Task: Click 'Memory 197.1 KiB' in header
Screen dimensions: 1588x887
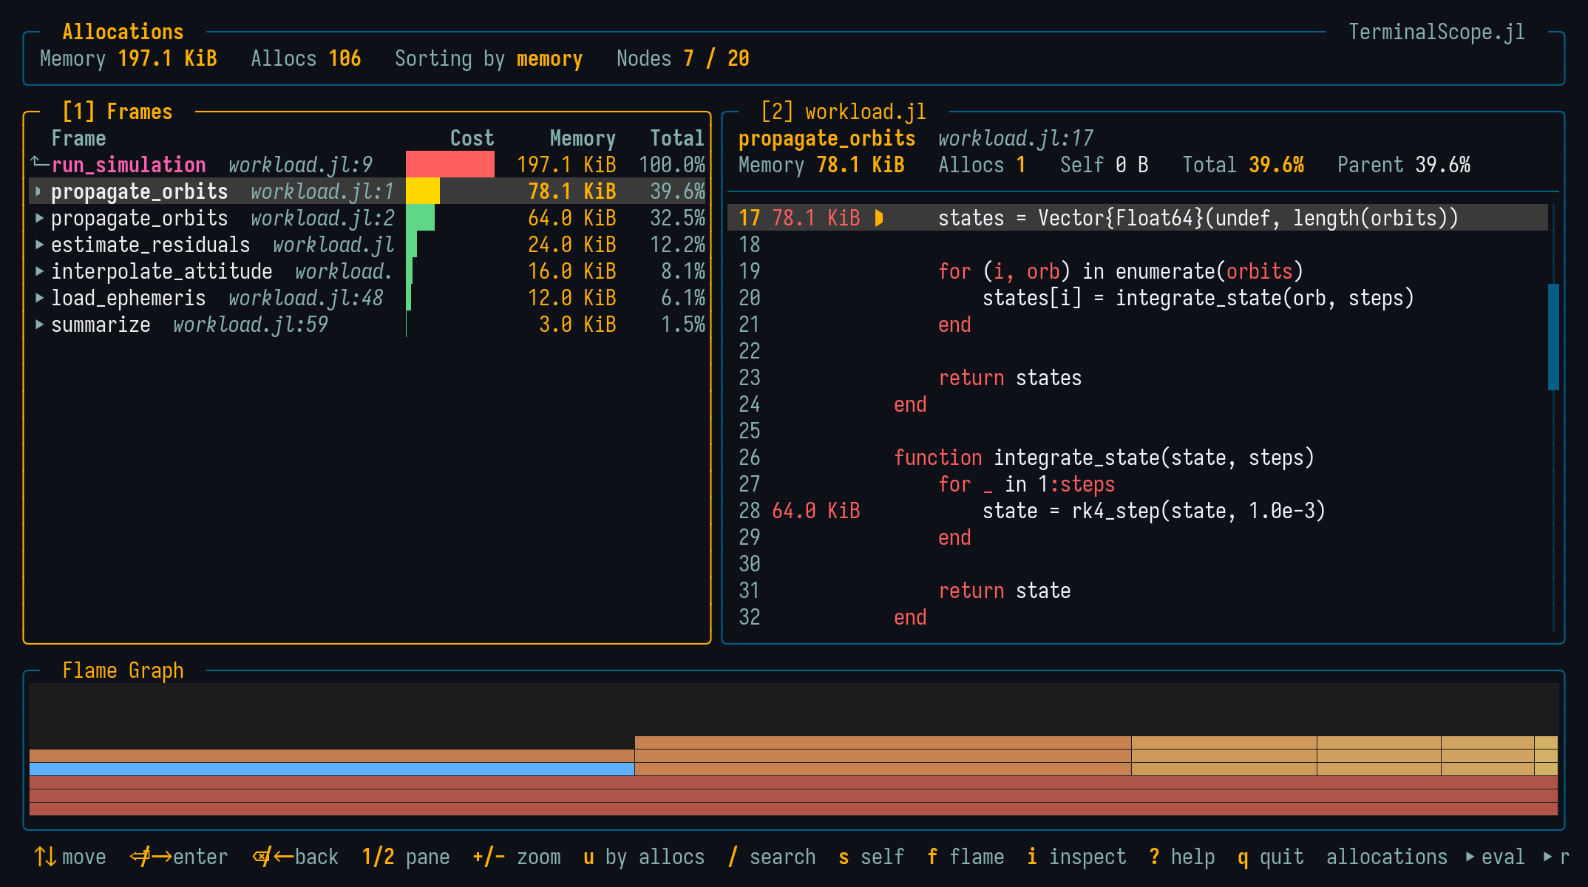Action: [129, 58]
